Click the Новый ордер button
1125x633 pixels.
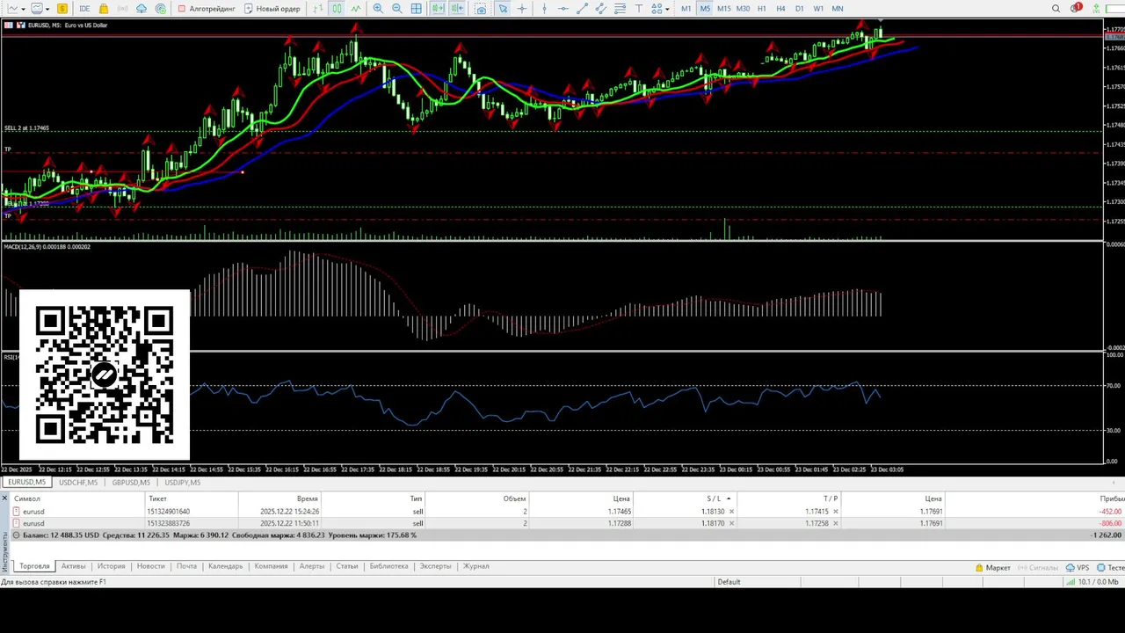point(272,9)
